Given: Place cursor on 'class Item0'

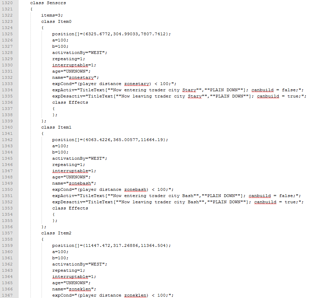Looking at the screenshot, I should 56,21.
